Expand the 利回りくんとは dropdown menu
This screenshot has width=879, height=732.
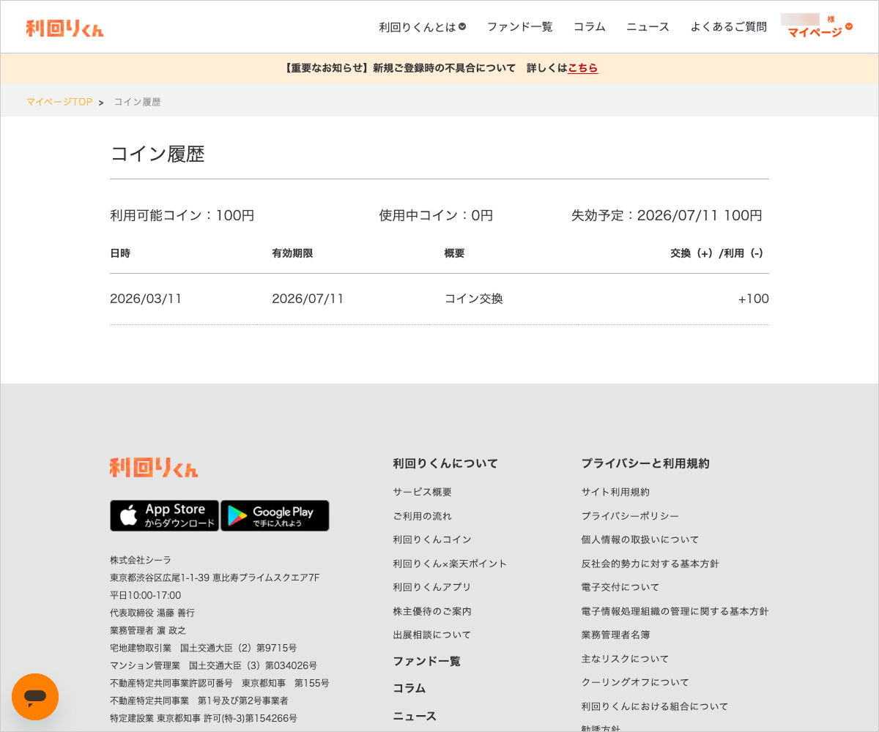(x=422, y=27)
